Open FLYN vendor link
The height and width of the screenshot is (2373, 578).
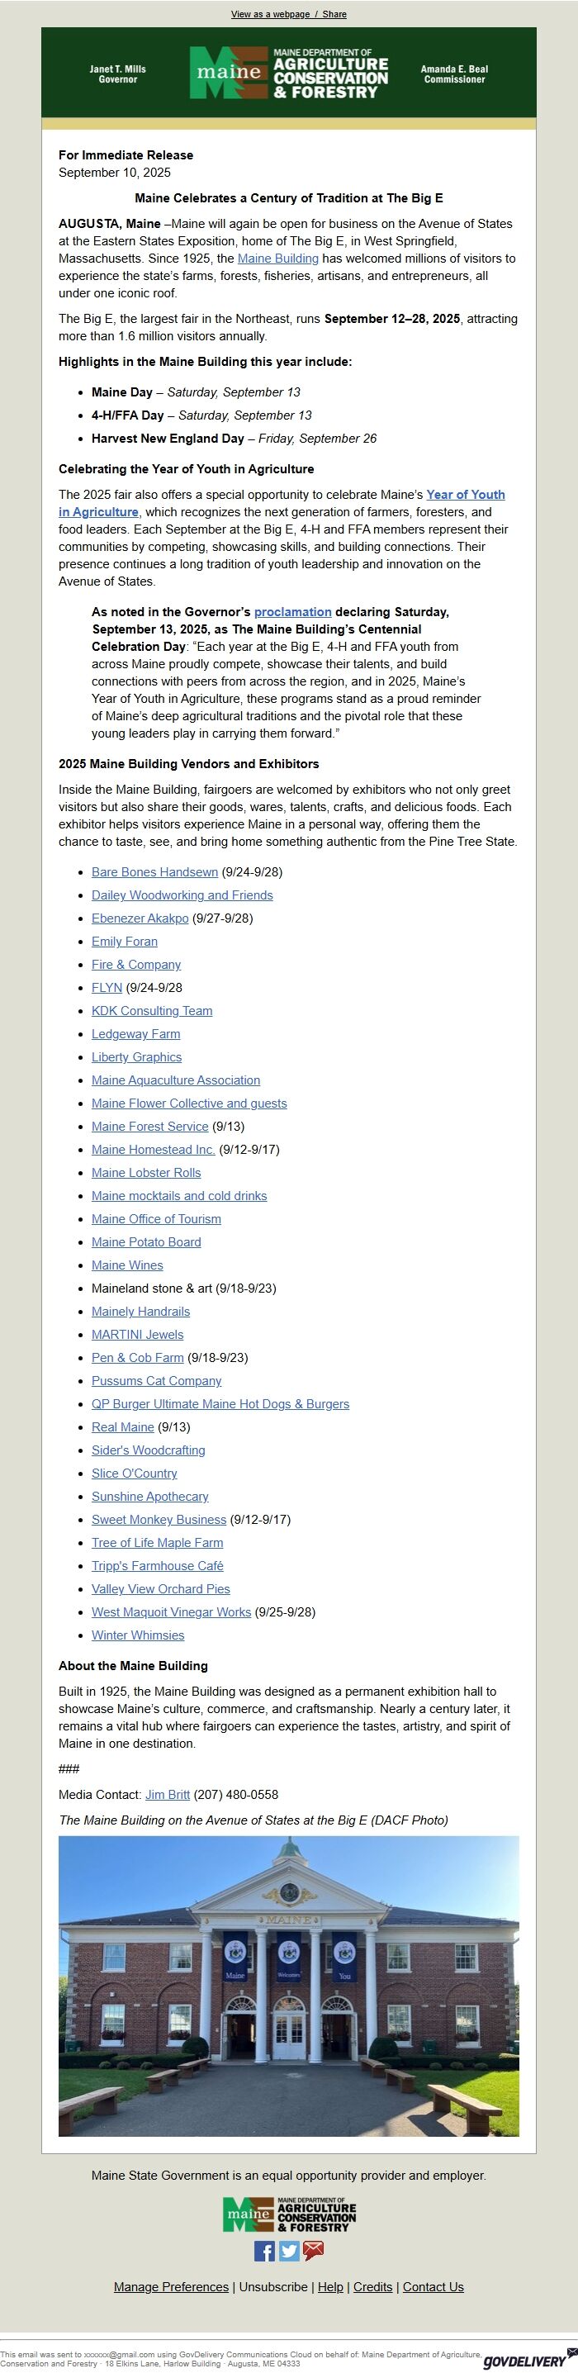coord(107,986)
